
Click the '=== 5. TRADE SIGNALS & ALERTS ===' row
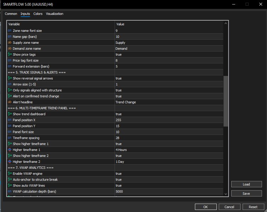click(x=115, y=72)
